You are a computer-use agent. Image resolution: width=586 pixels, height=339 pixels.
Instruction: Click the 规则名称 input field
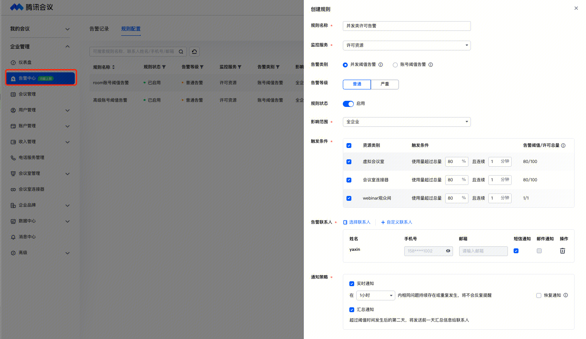[407, 26]
